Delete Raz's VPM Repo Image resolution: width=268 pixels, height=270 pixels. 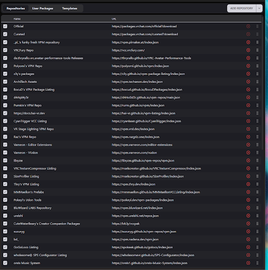coord(248,137)
